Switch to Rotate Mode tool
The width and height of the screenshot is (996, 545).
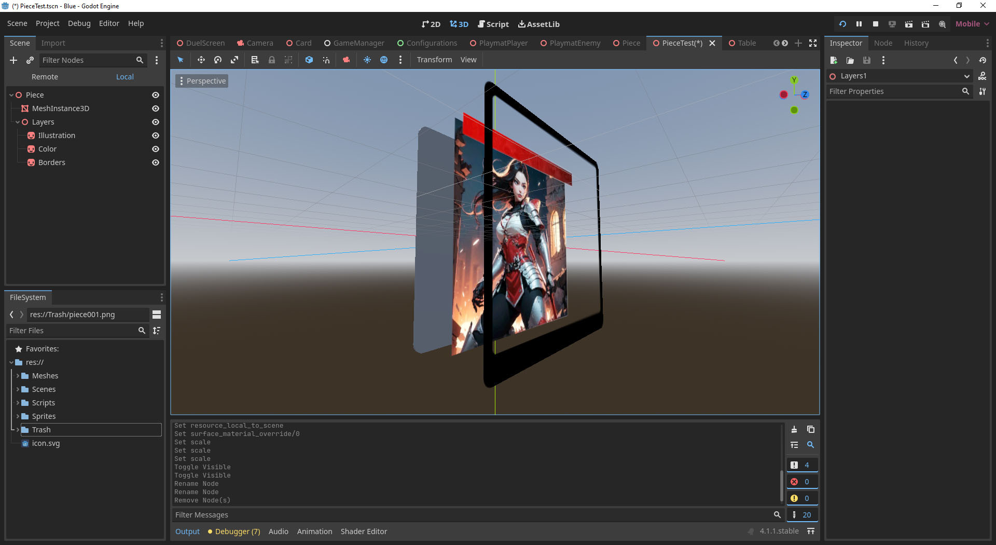(218, 60)
